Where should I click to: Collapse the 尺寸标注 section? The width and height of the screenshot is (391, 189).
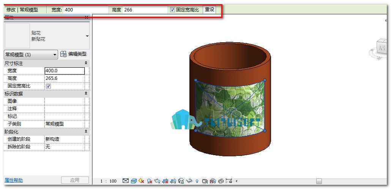pos(86,64)
